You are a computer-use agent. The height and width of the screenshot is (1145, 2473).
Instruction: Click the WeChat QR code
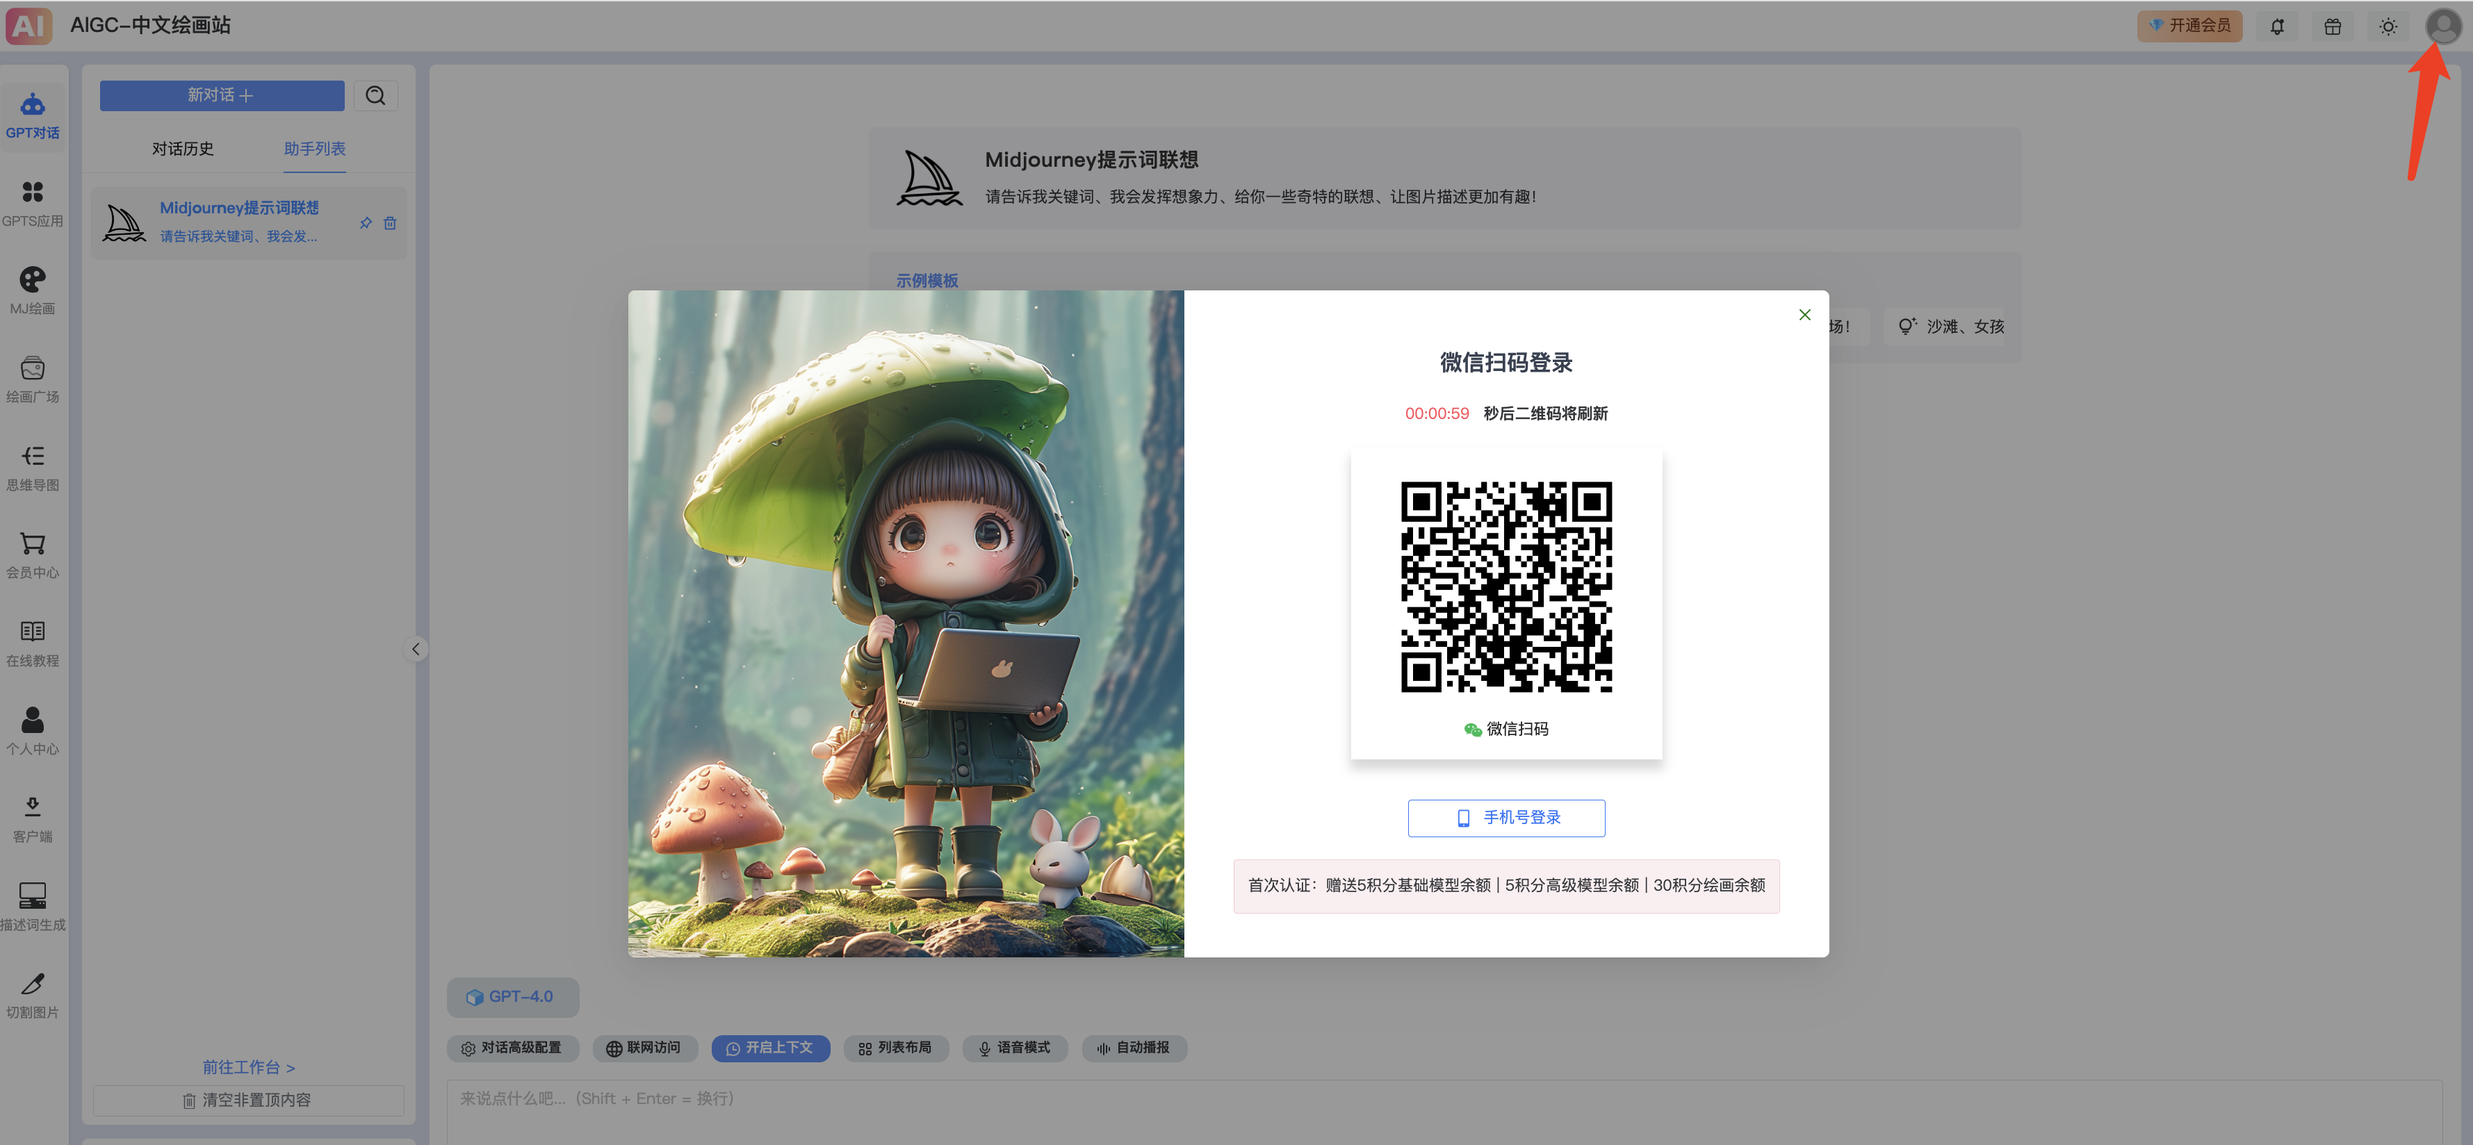click(1506, 586)
